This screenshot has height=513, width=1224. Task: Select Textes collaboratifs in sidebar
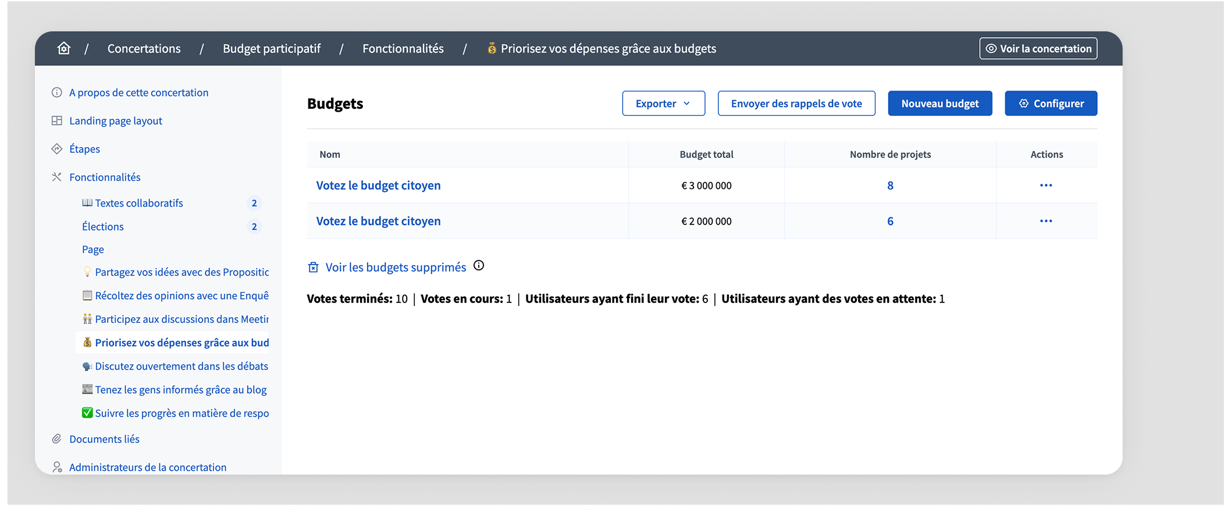click(139, 203)
